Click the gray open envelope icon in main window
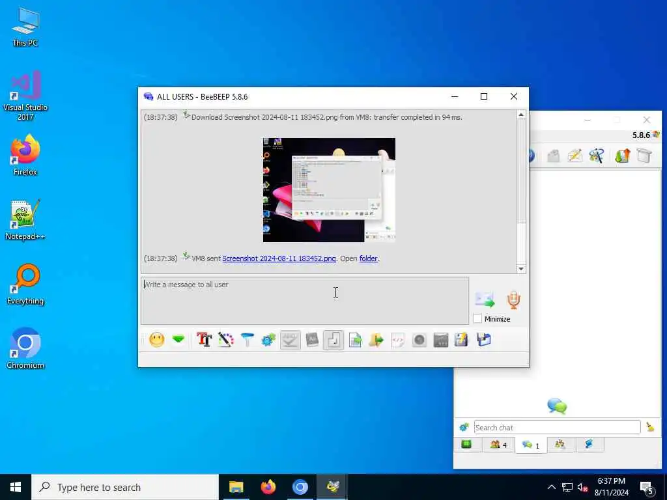The height and width of the screenshot is (500, 667). coord(554,156)
